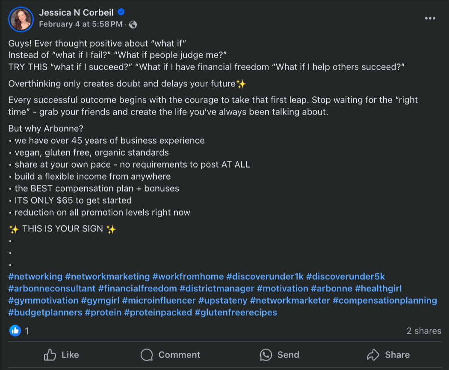The width and height of the screenshot is (449, 370).
Task: Open the #upstateny hashtag
Action: coord(222,300)
